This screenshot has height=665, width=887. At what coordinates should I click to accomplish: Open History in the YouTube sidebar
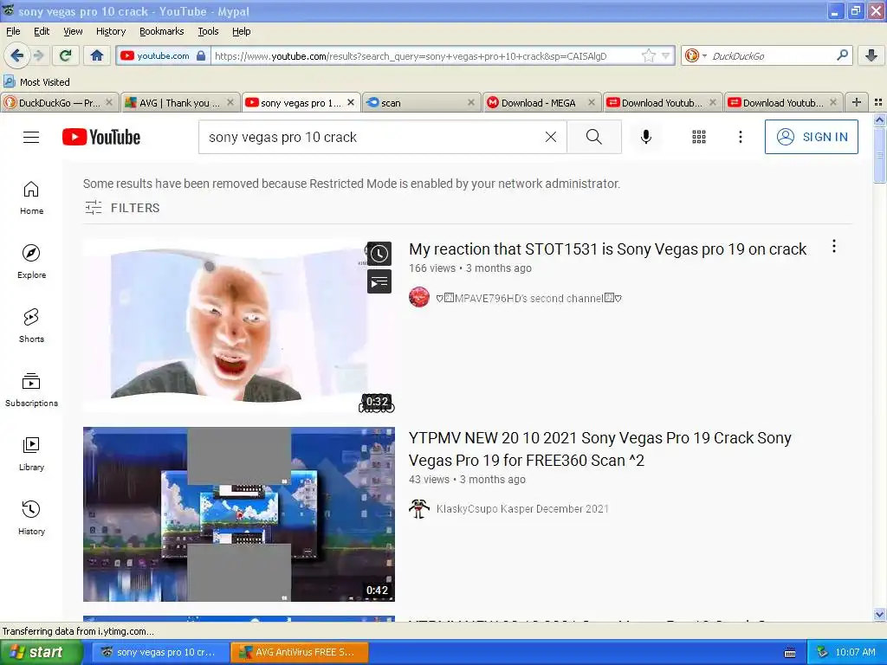tap(31, 518)
